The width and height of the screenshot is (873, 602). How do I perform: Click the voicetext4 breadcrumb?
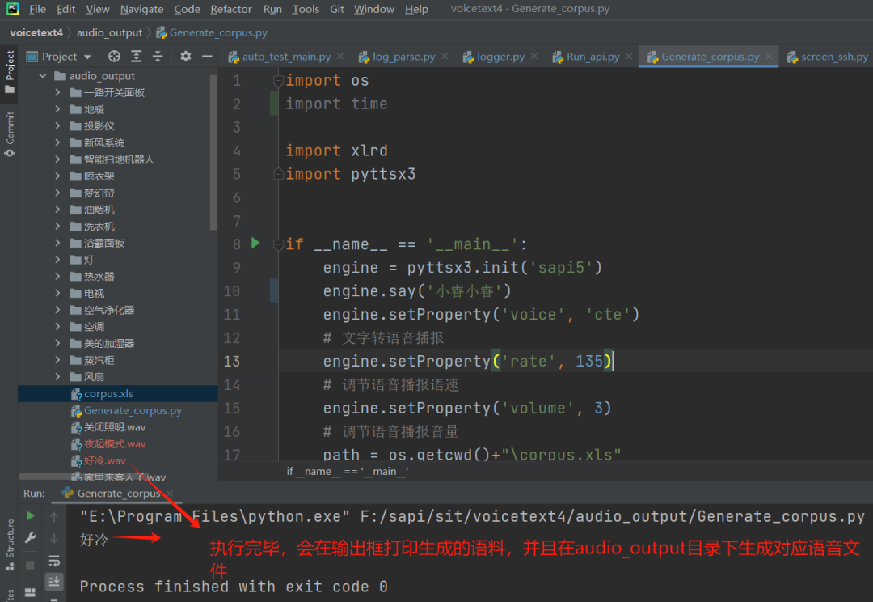36,32
